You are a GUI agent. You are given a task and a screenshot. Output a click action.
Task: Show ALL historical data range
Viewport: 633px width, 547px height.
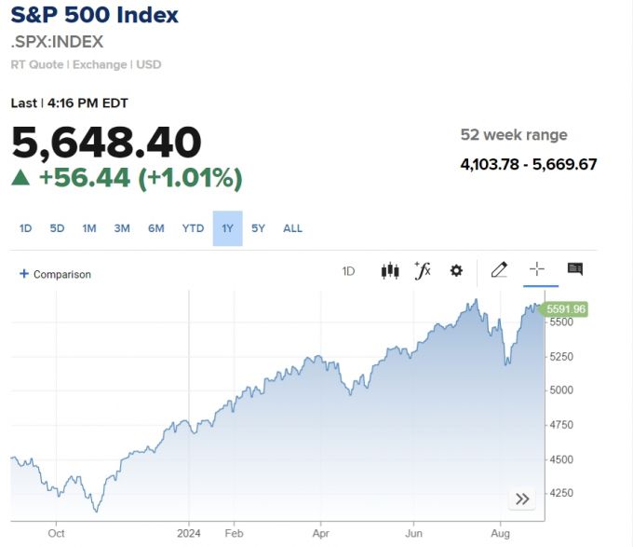tap(292, 228)
